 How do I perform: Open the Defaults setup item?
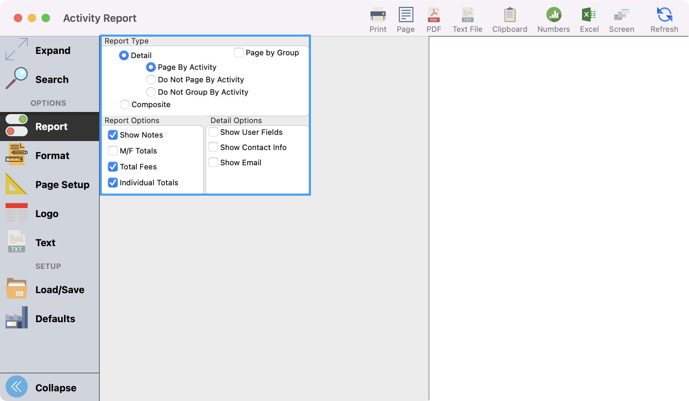coord(55,319)
